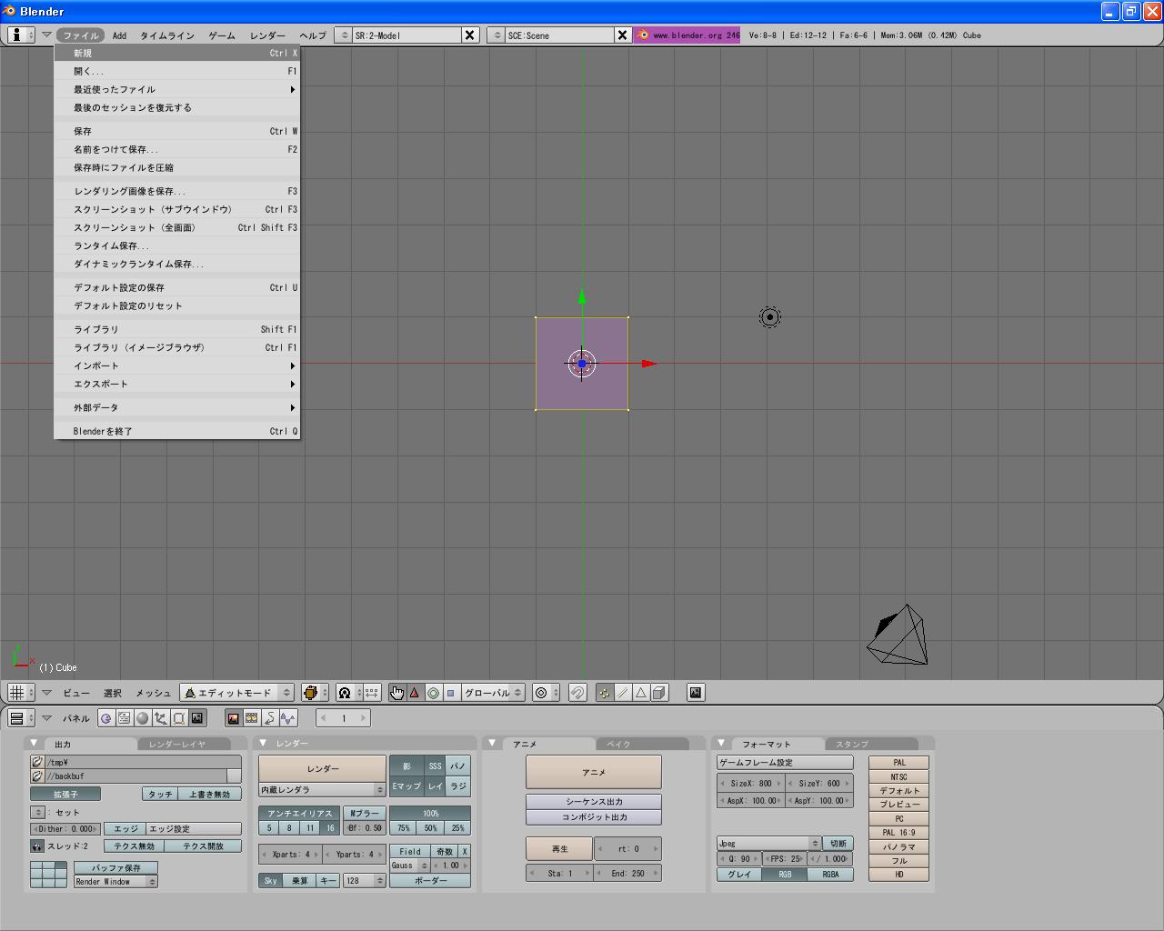
Task: Toggle the Mブラー motion blur button
Action: [365, 814]
